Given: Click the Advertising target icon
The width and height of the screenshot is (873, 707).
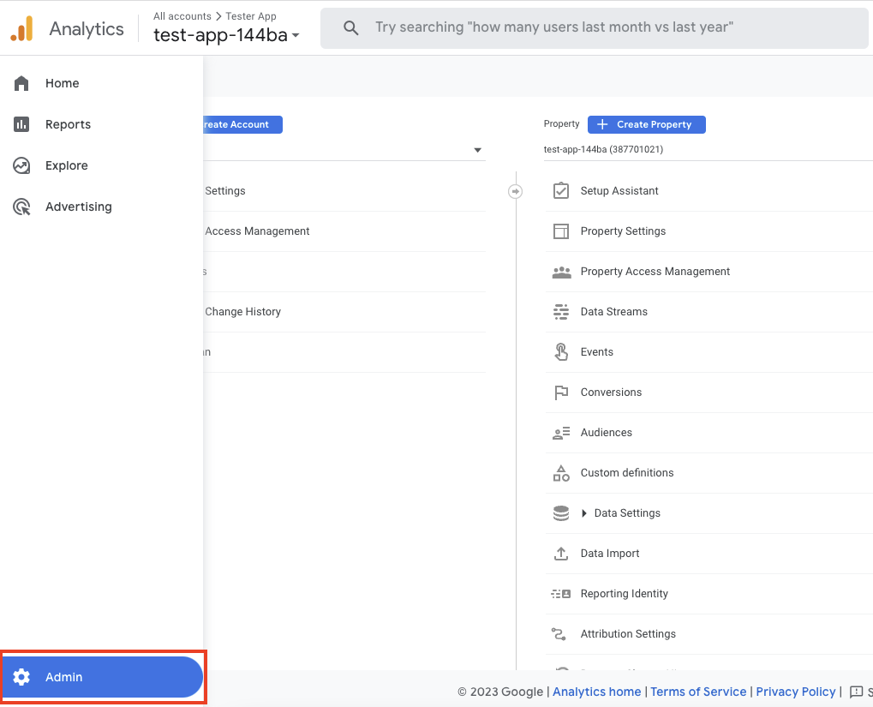Looking at the screenshot, I should tap(21, 207).
